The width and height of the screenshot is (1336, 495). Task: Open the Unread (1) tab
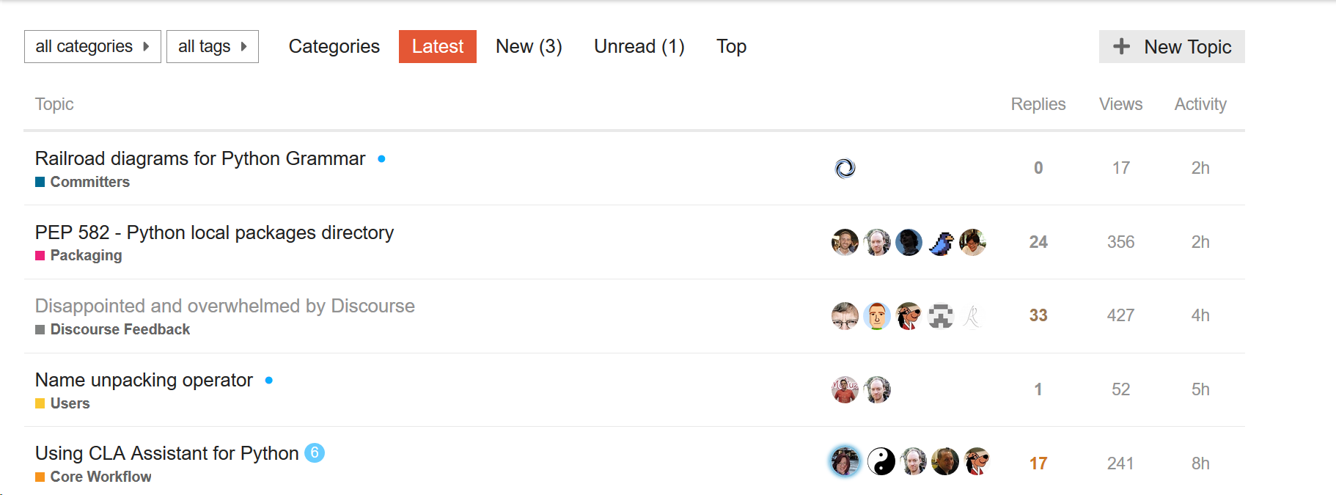[639, 47]
